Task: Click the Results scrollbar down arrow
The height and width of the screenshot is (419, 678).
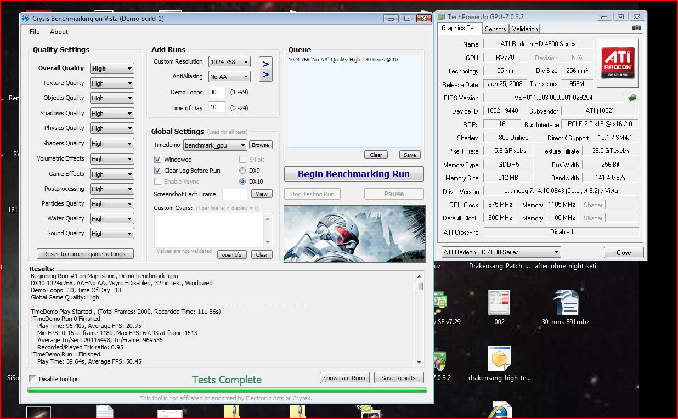Action: point(419,362)
